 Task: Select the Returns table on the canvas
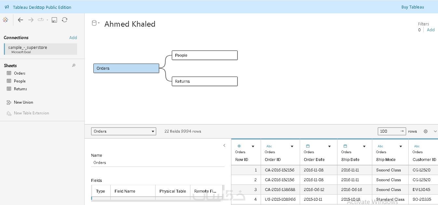[x=205, y=81]
